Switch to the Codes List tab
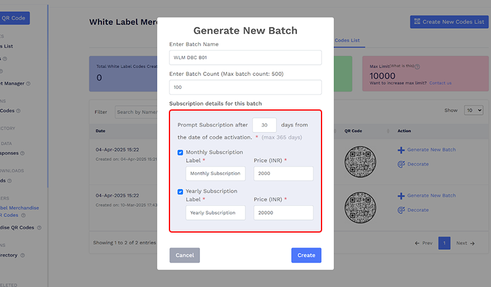491x287 pixels. (347, 40)
